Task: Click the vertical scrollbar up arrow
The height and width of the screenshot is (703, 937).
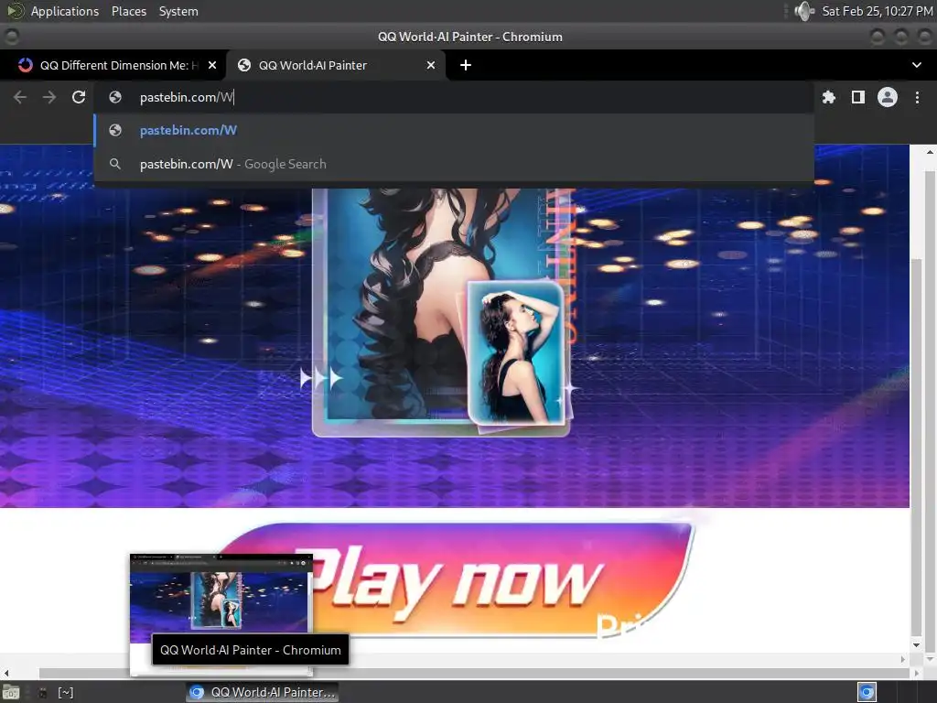Action: 930,153
